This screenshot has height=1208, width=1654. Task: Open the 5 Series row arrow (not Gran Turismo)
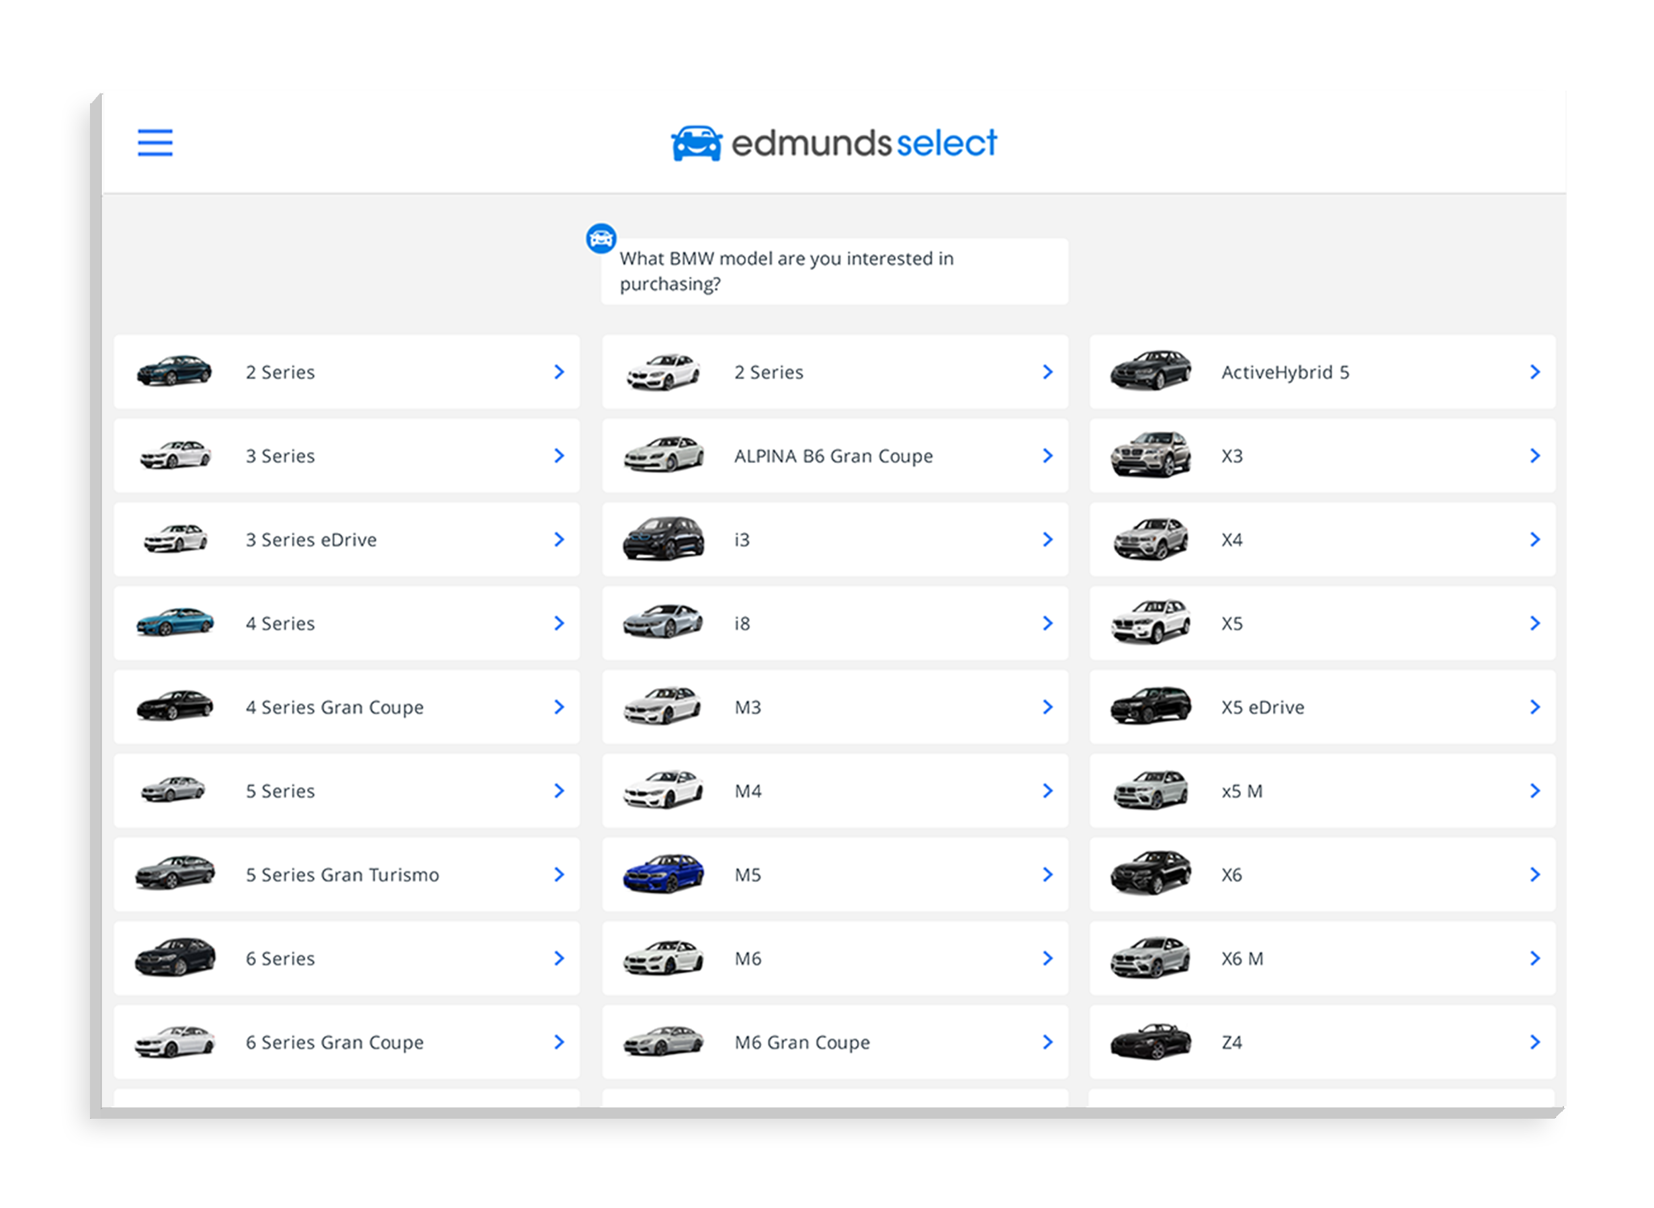click(559, 791)
